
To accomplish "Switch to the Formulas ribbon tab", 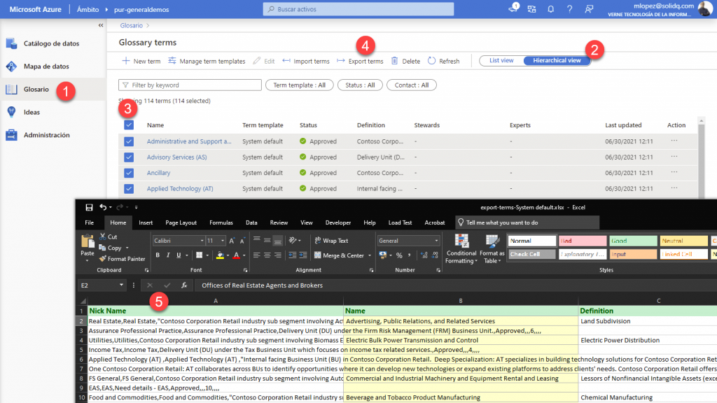I will tap(223, 222).
